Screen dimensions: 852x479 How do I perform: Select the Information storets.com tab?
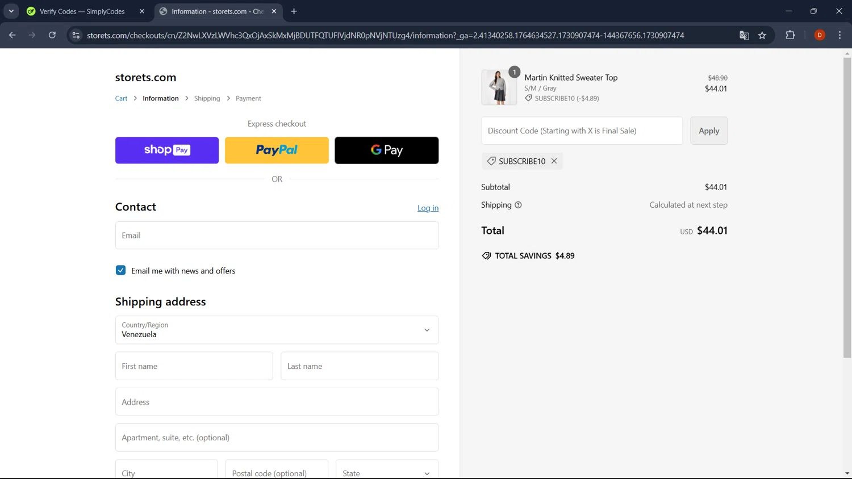point(219,11)
